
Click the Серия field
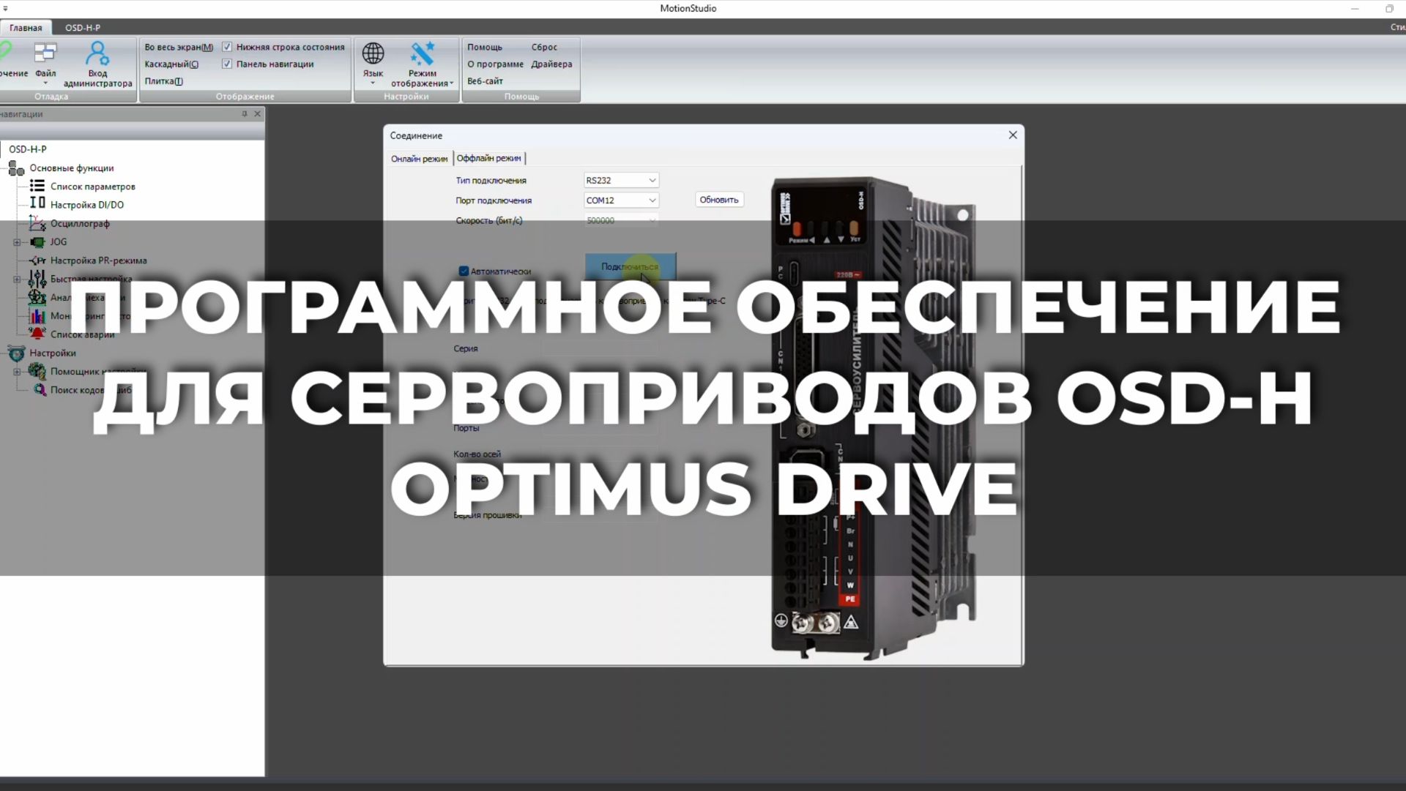pos(600,349)
